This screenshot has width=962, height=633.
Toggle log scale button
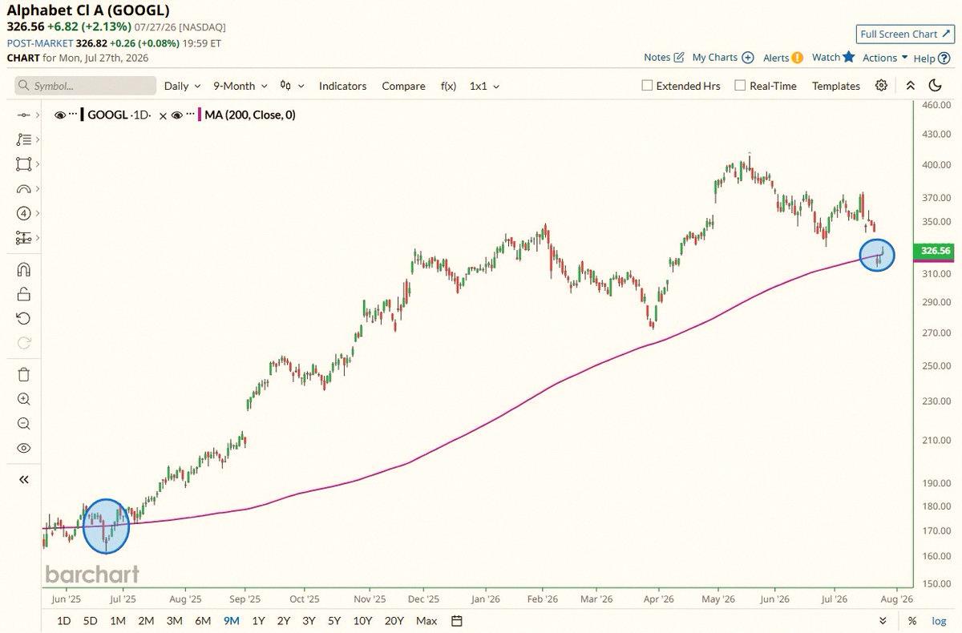(939, 621)
